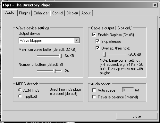
Task: Select the Display tab
Action: 72,13
